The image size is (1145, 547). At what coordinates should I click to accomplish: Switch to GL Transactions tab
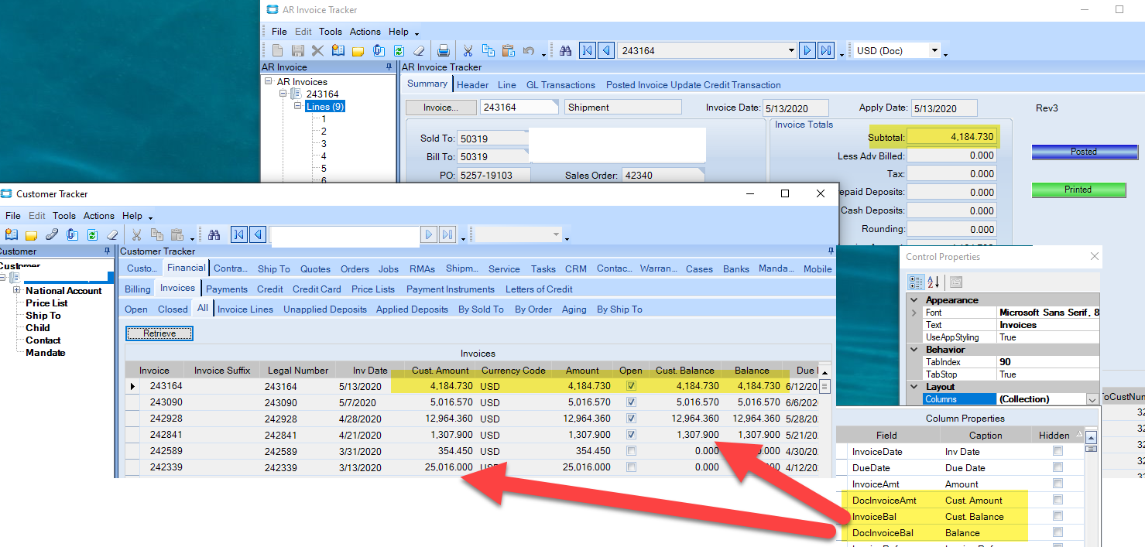[x=559, y=85]
